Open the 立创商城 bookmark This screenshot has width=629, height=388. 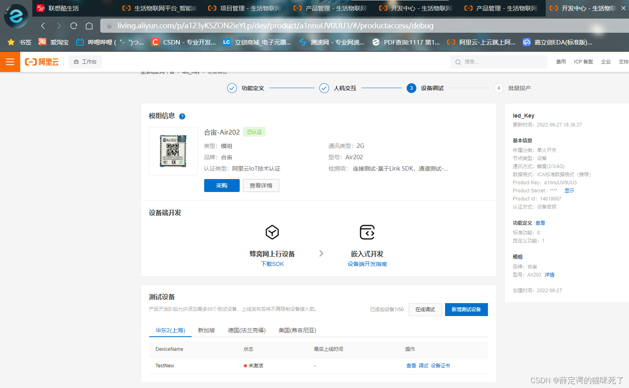[257, 42]
